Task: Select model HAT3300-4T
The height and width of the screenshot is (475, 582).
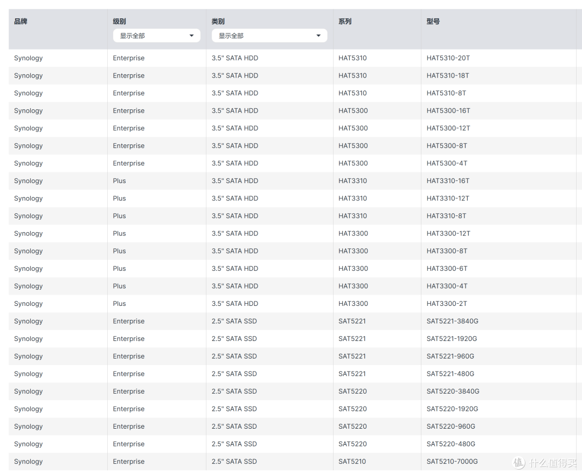Action: coord(447,287)
